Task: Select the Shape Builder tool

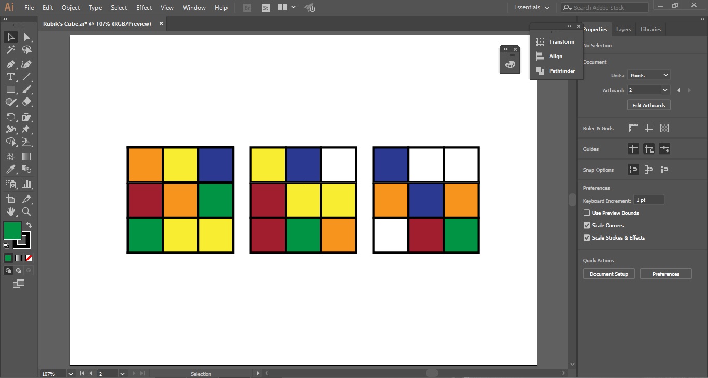Action: (10, 142)
